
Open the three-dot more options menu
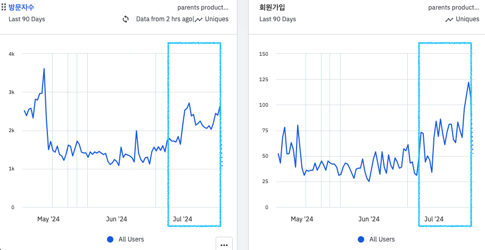point(224,245)
